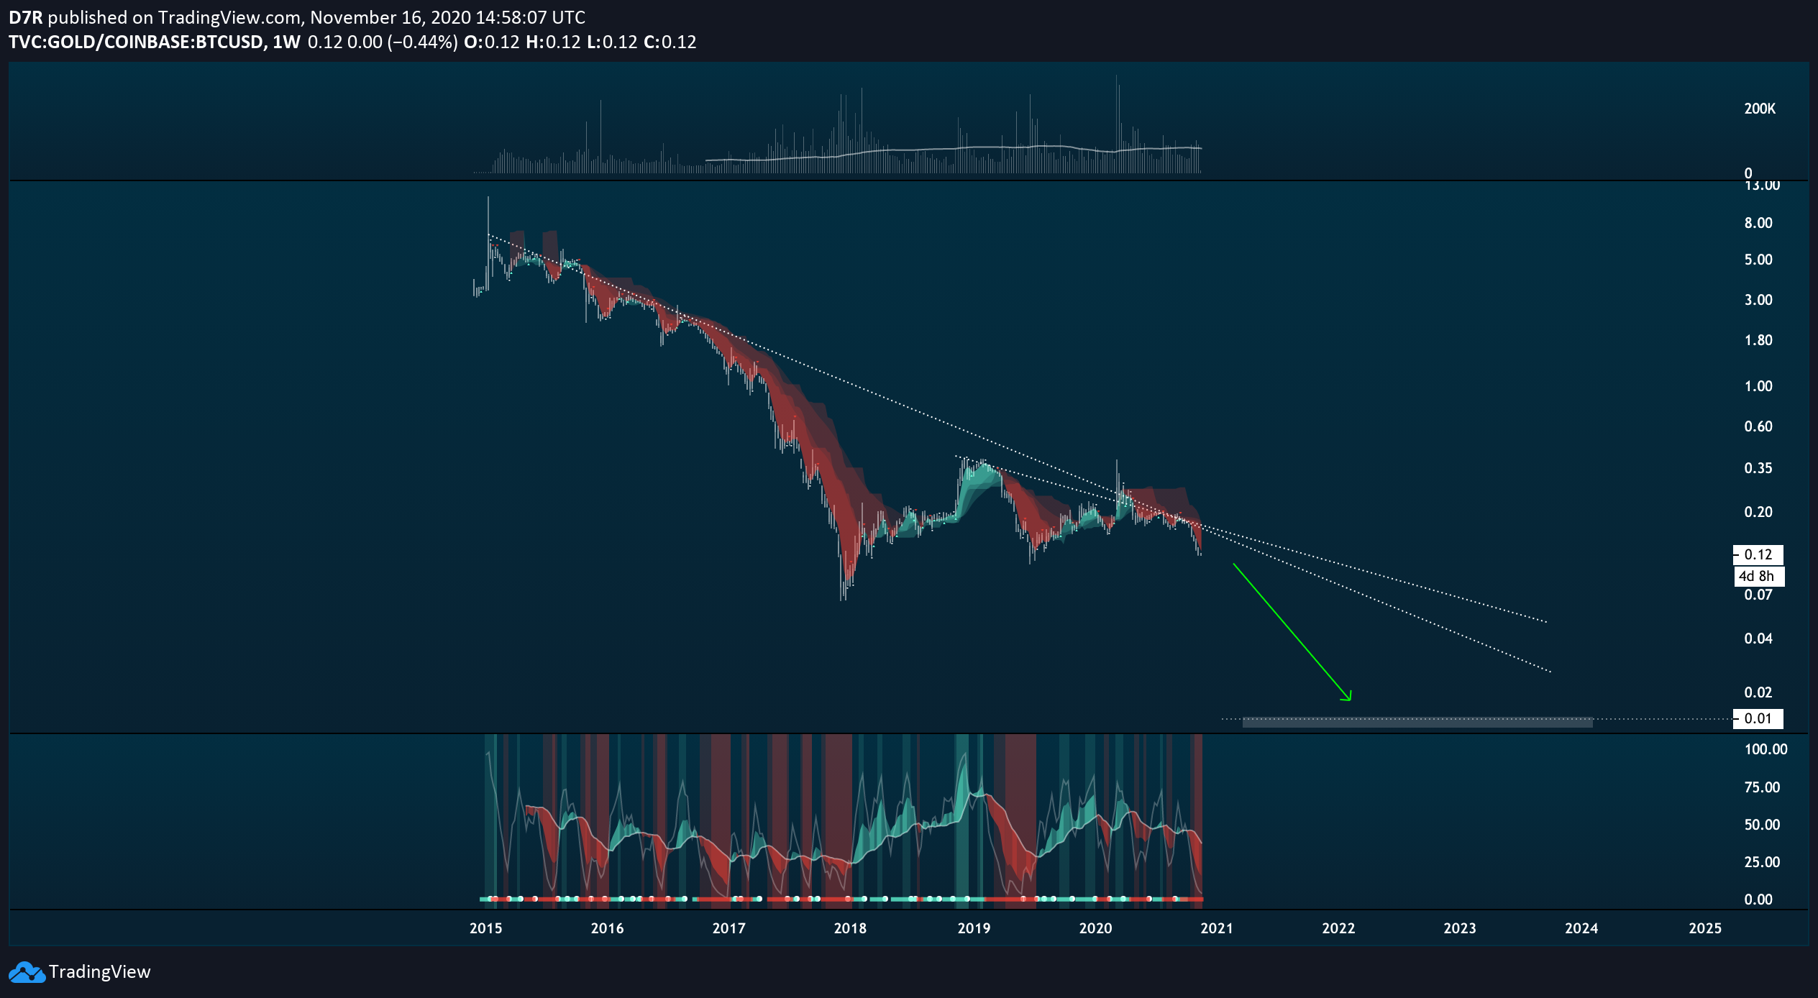Click the 2020 label on time axis
The image size is (1818, 998).
[1096, 928]
